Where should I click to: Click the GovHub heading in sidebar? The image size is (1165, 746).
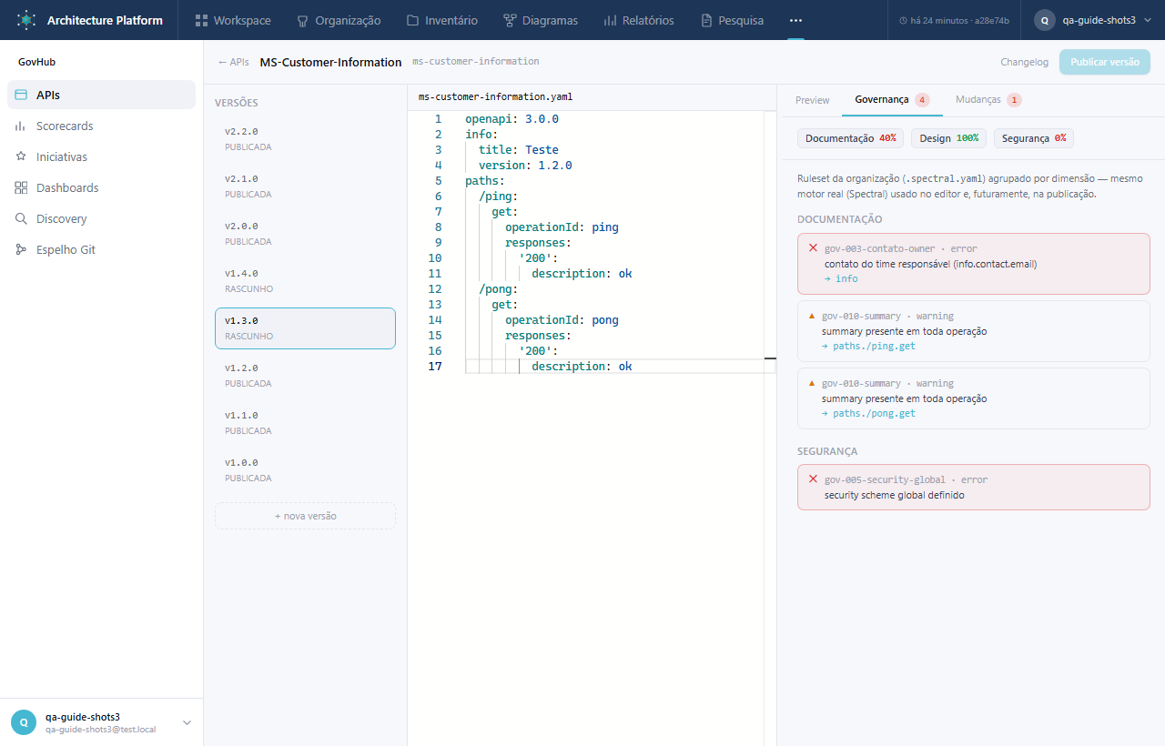37,63
